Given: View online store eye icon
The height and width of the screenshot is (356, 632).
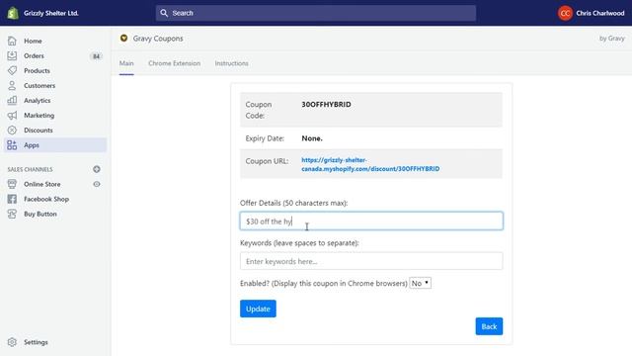Looking at the screenshot, I should click(x=97, y=184).
